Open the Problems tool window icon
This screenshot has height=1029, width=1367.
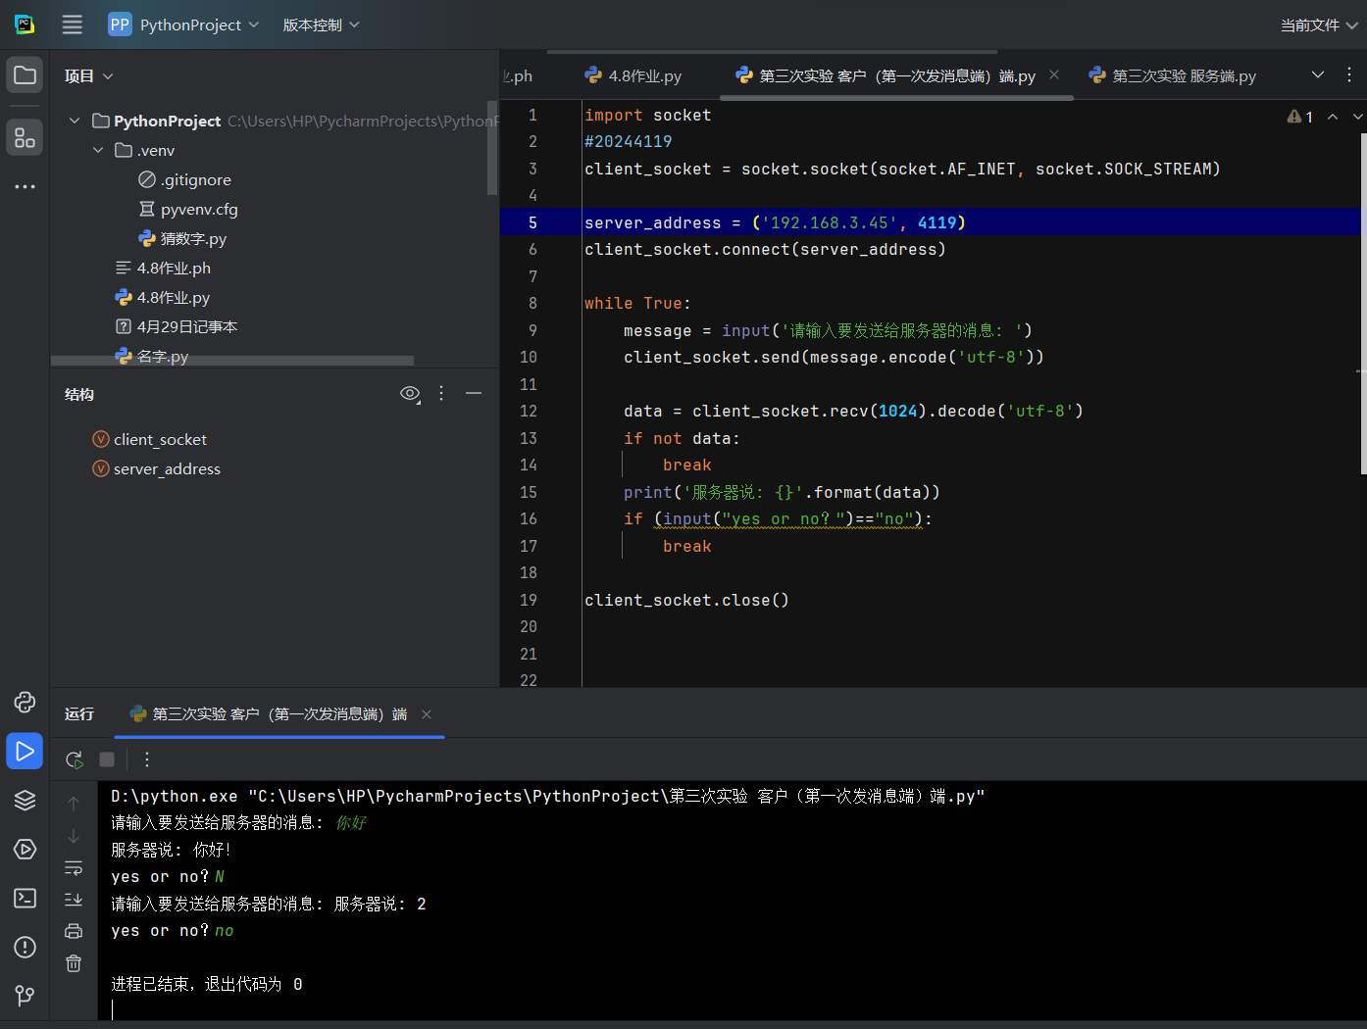(x=25, y=948)
